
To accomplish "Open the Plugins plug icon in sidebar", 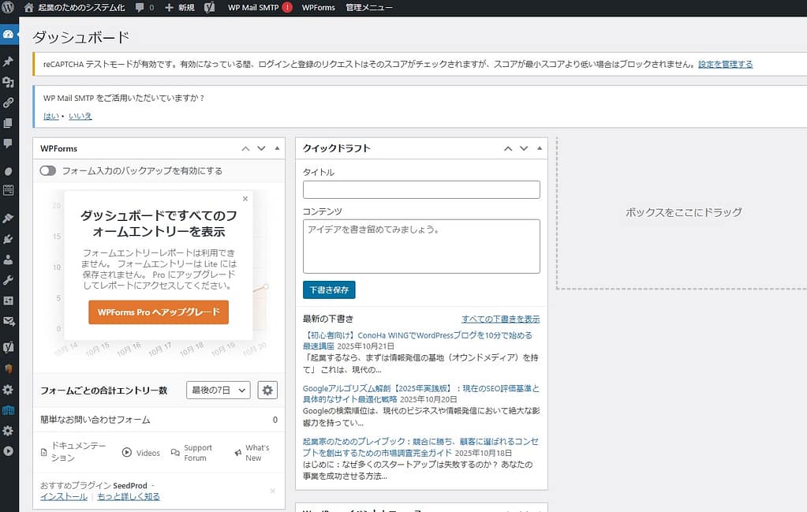I will point(9,239).
